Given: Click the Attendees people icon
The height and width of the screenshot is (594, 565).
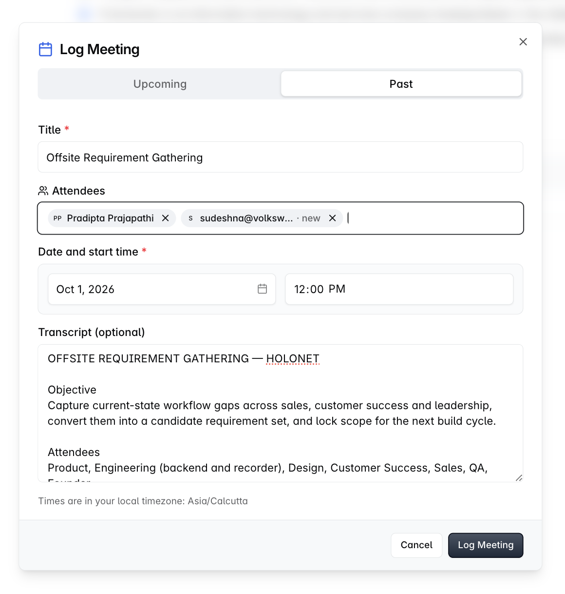Looking at the screenshot, I should coord(43,191).
